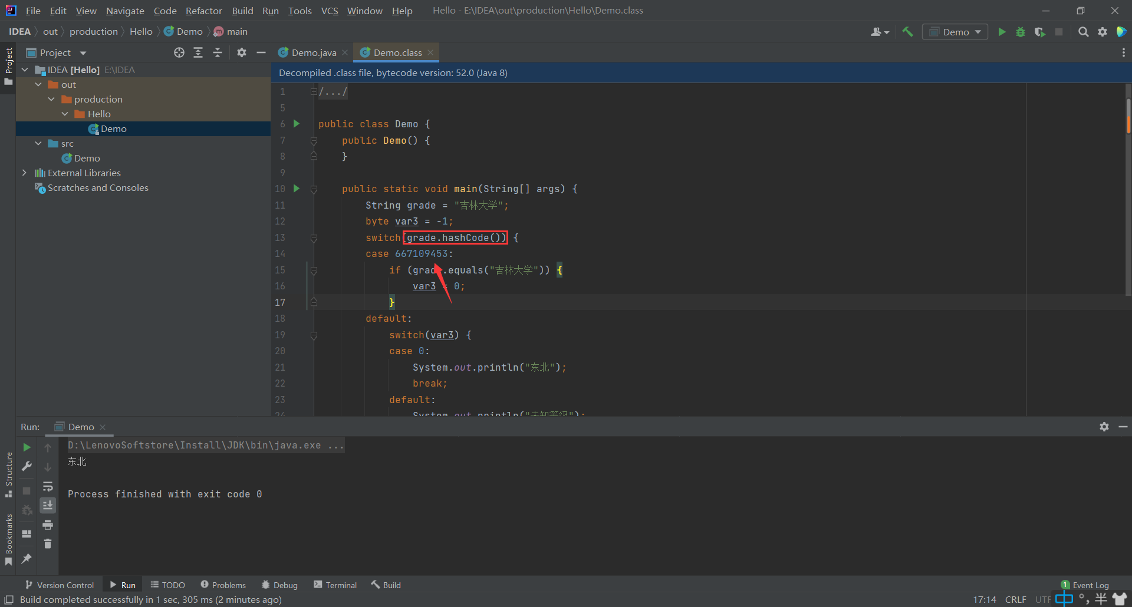This screenshot has height=607, width=1132.
Task: Close the Demo.class editor tab
Action: pyautogui.click(x=430, y=52)
